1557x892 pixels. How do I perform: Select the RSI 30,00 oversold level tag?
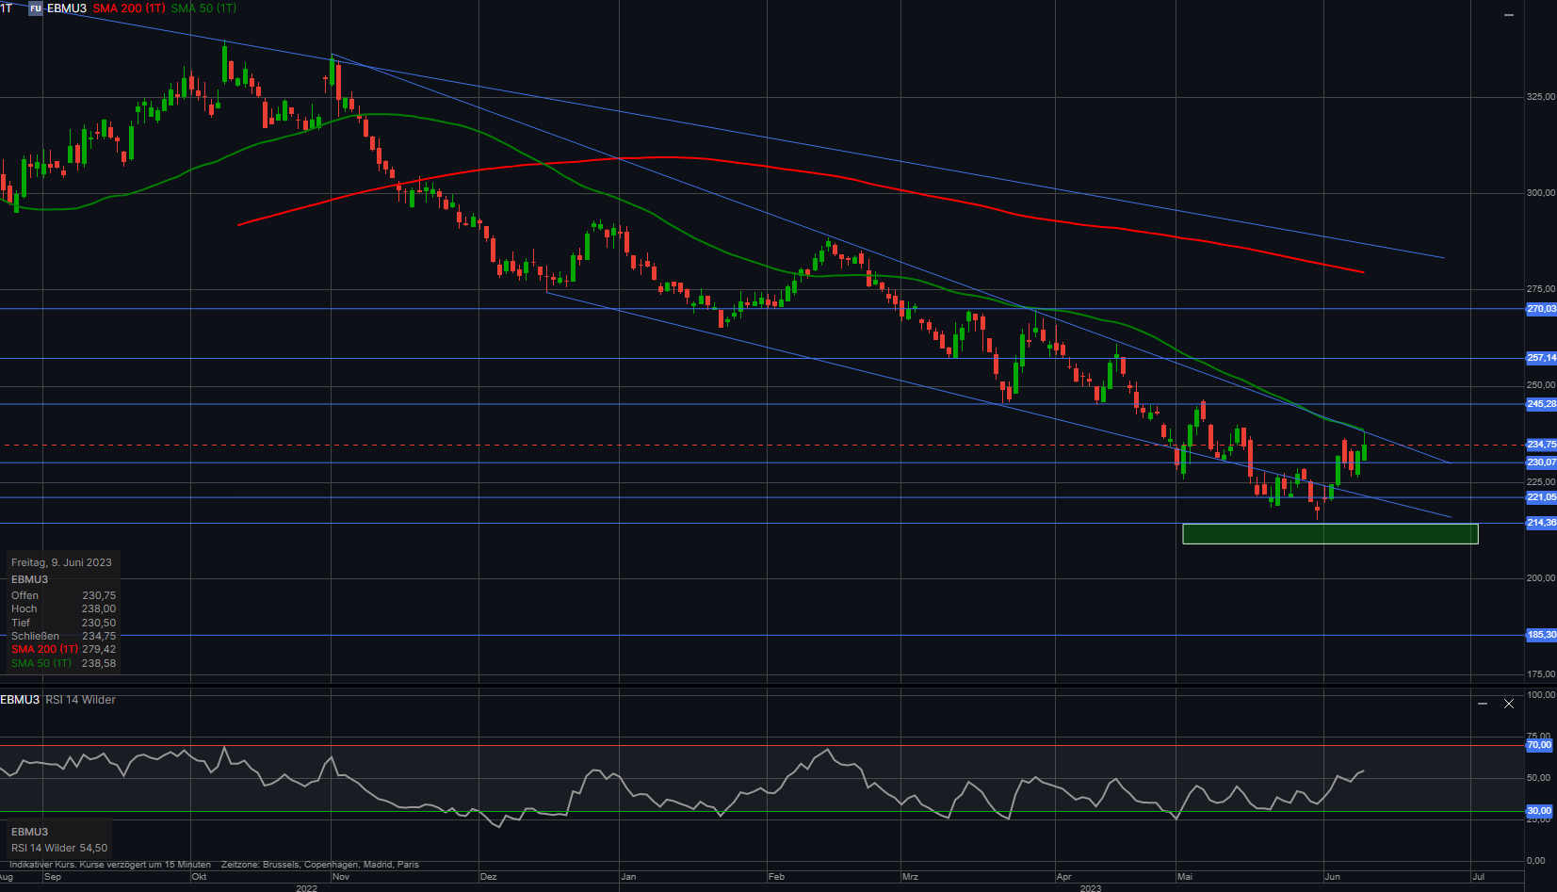pos(1539,811)
